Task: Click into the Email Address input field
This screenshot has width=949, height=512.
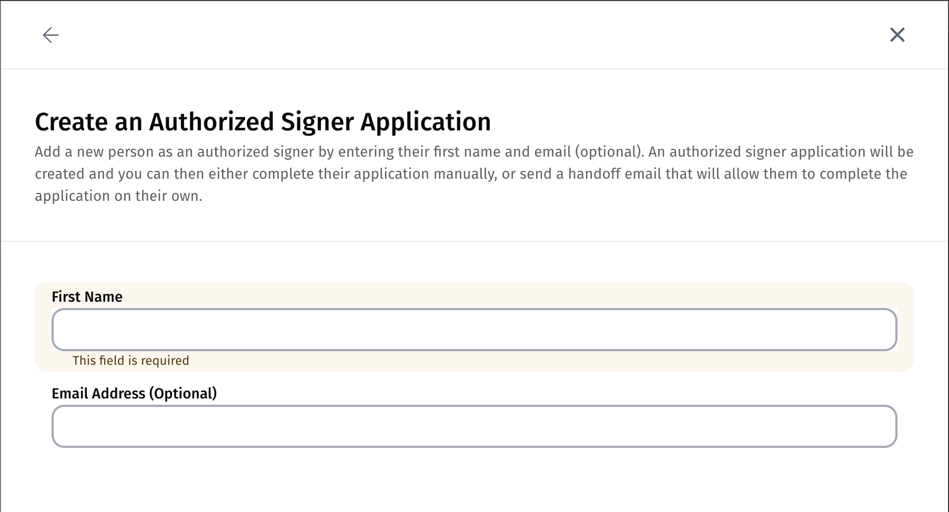Action: pos(474,426)
